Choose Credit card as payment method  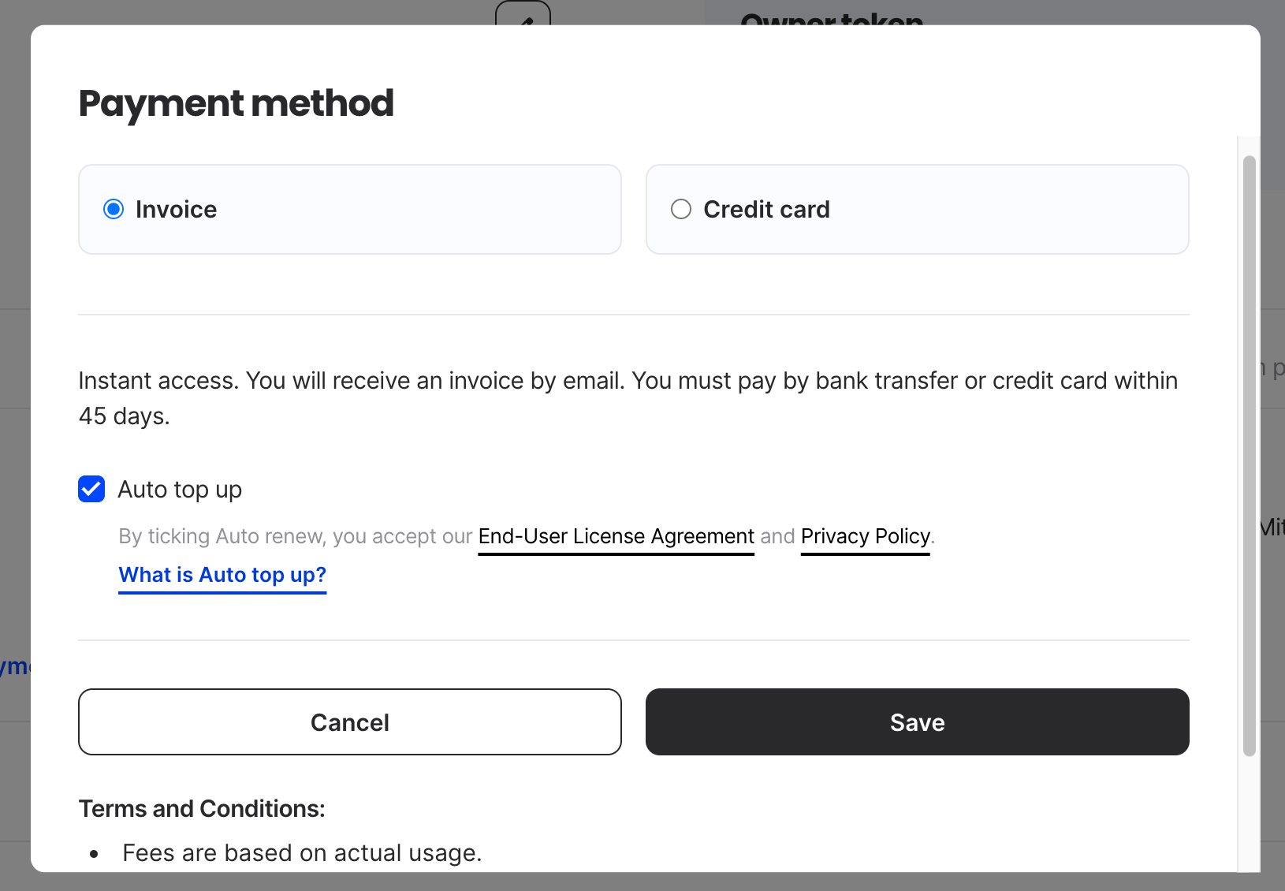coord(681,209)
